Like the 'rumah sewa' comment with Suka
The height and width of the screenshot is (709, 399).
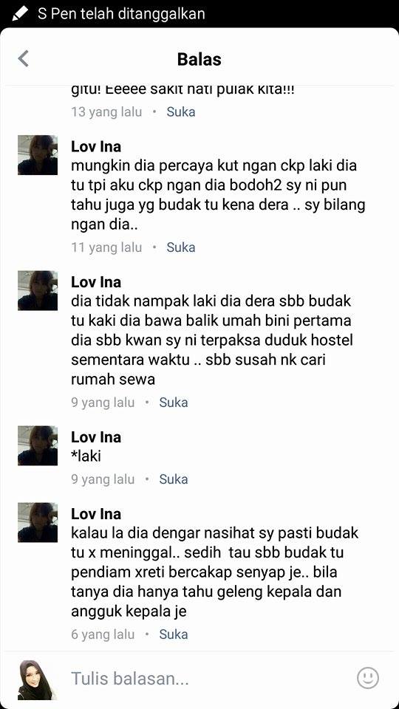(x=173, y=403)
